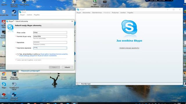This screenshot has width=186, height=104.
Task: Open „Skype" menu in background login window
Action: 22,15
